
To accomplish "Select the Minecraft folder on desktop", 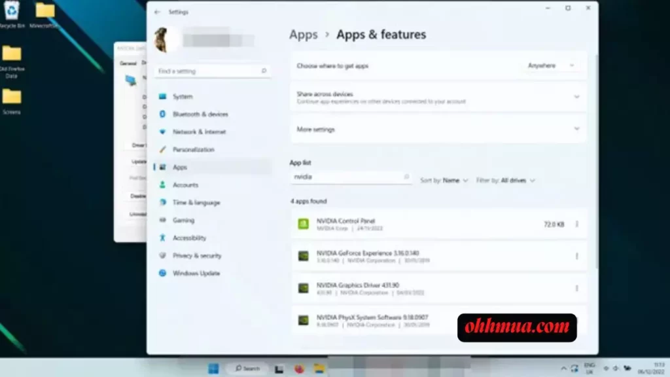I will [x=44, y=16].
